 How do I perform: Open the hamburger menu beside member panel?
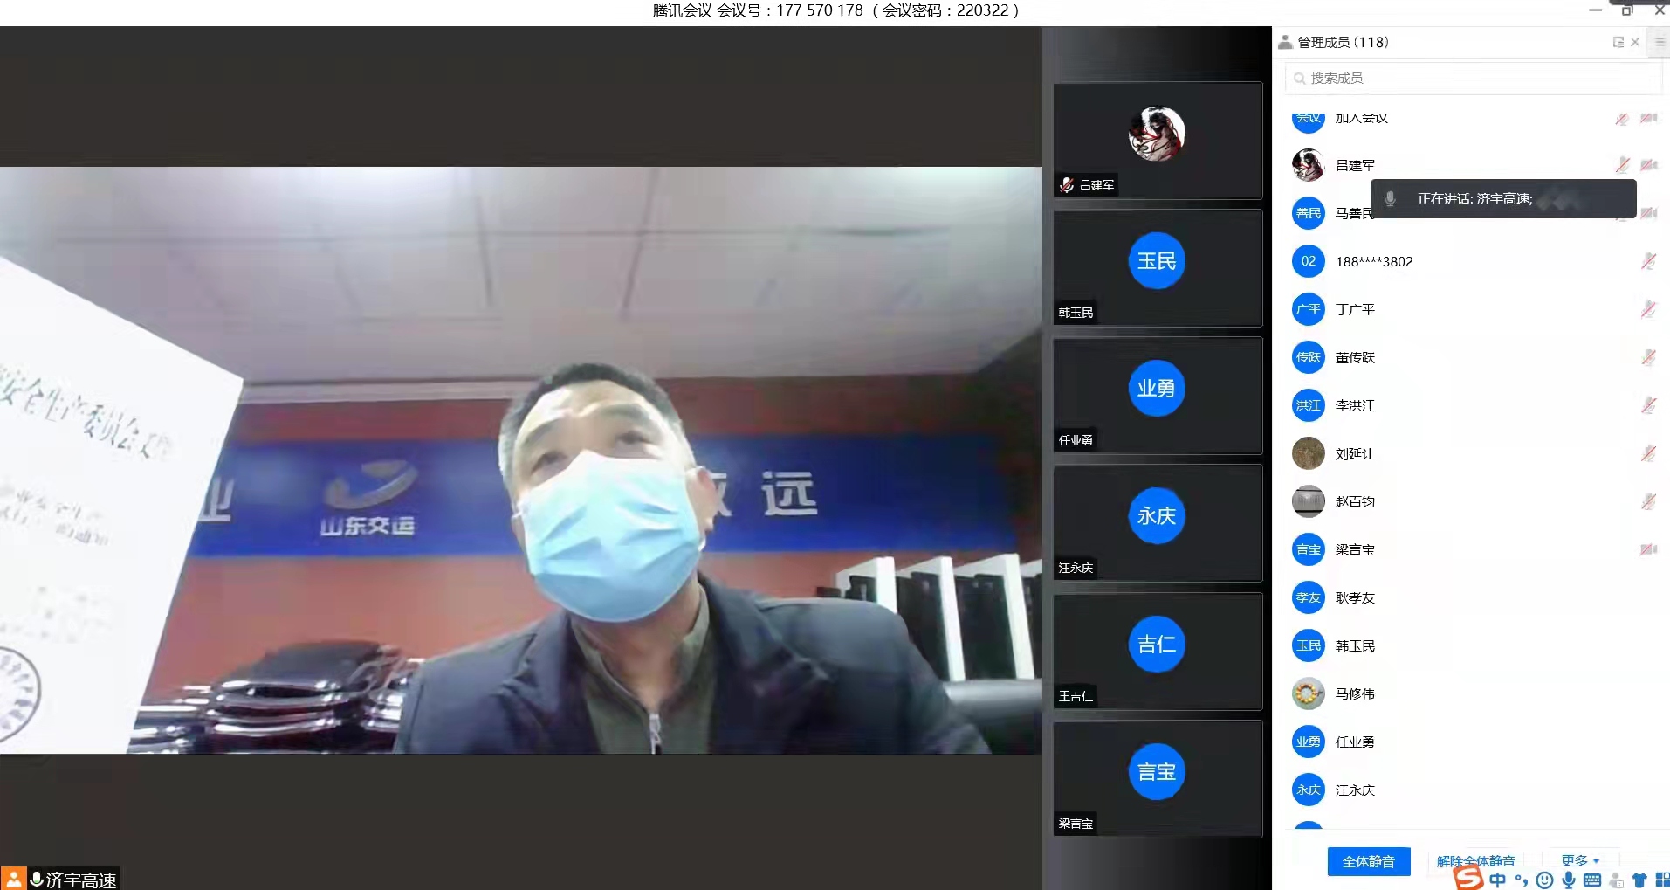coord(1660,42)
